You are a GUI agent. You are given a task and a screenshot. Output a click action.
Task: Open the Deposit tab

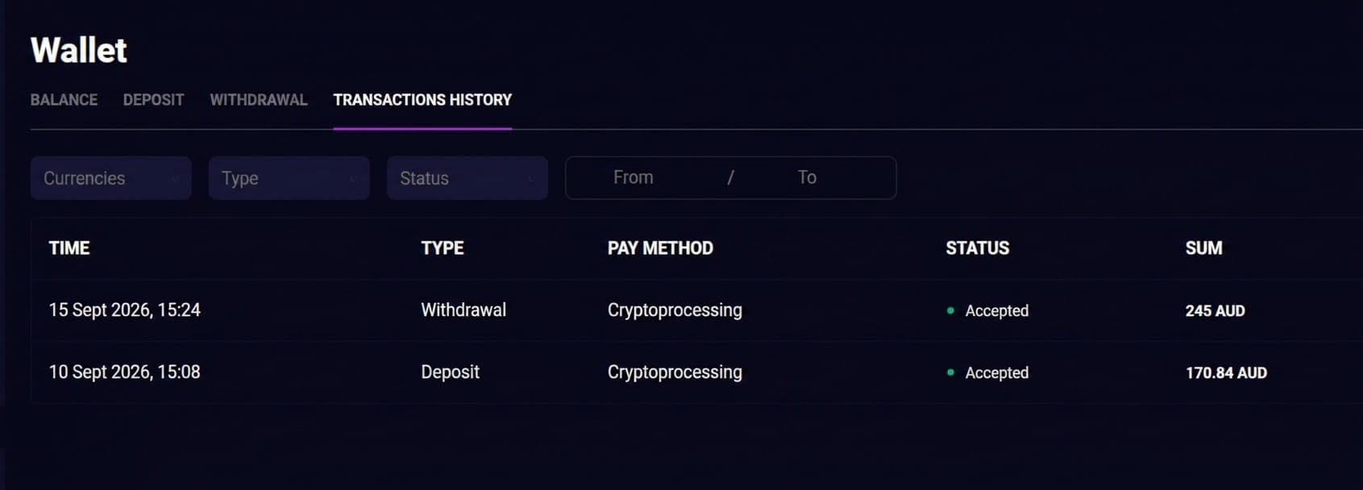(153, 100)
